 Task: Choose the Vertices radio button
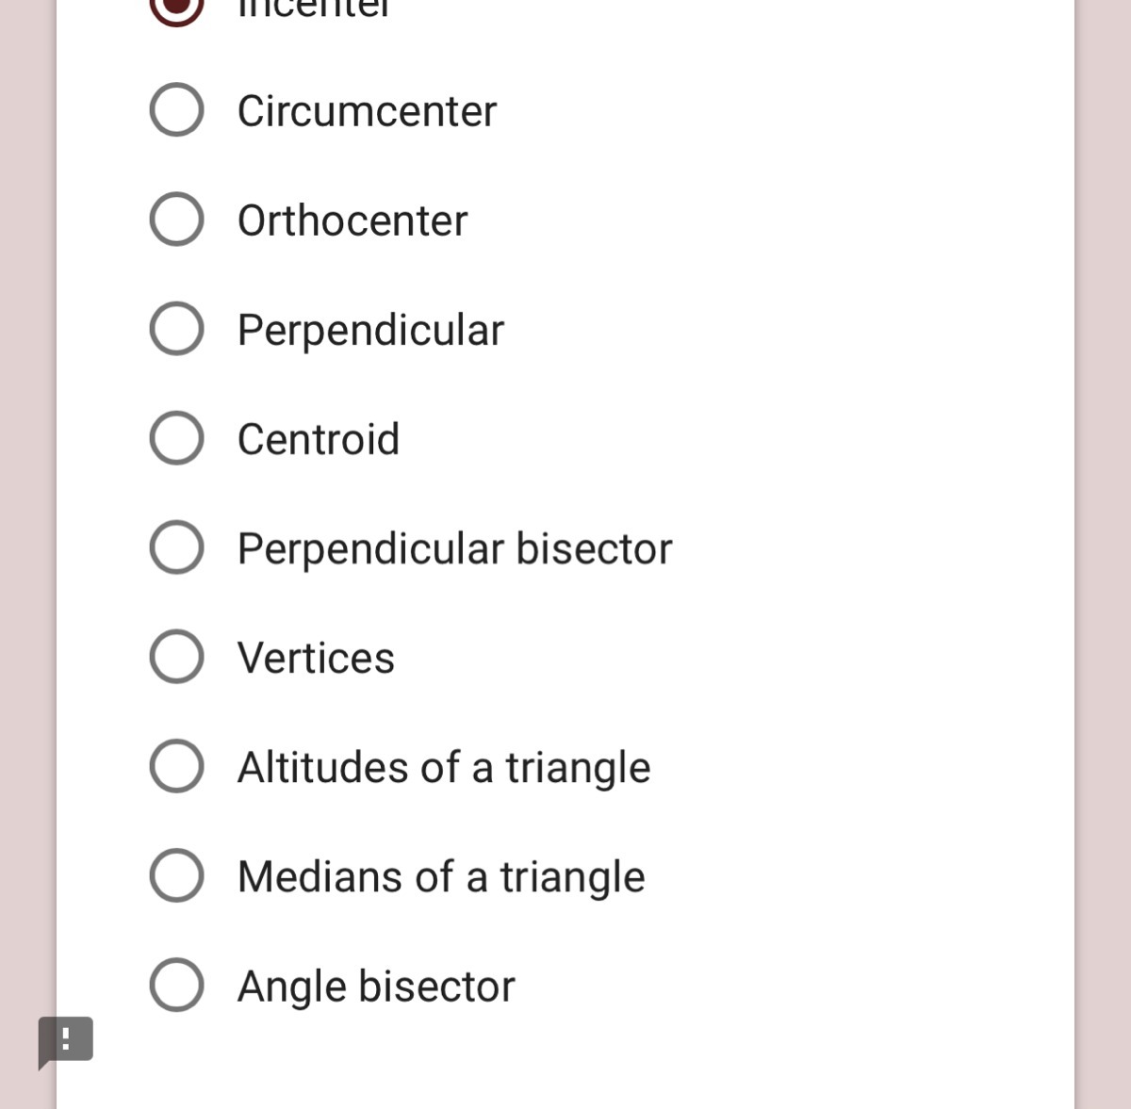click(x=176, y=657)
